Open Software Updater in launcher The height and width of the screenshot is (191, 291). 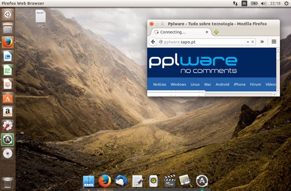click(8, 140)
